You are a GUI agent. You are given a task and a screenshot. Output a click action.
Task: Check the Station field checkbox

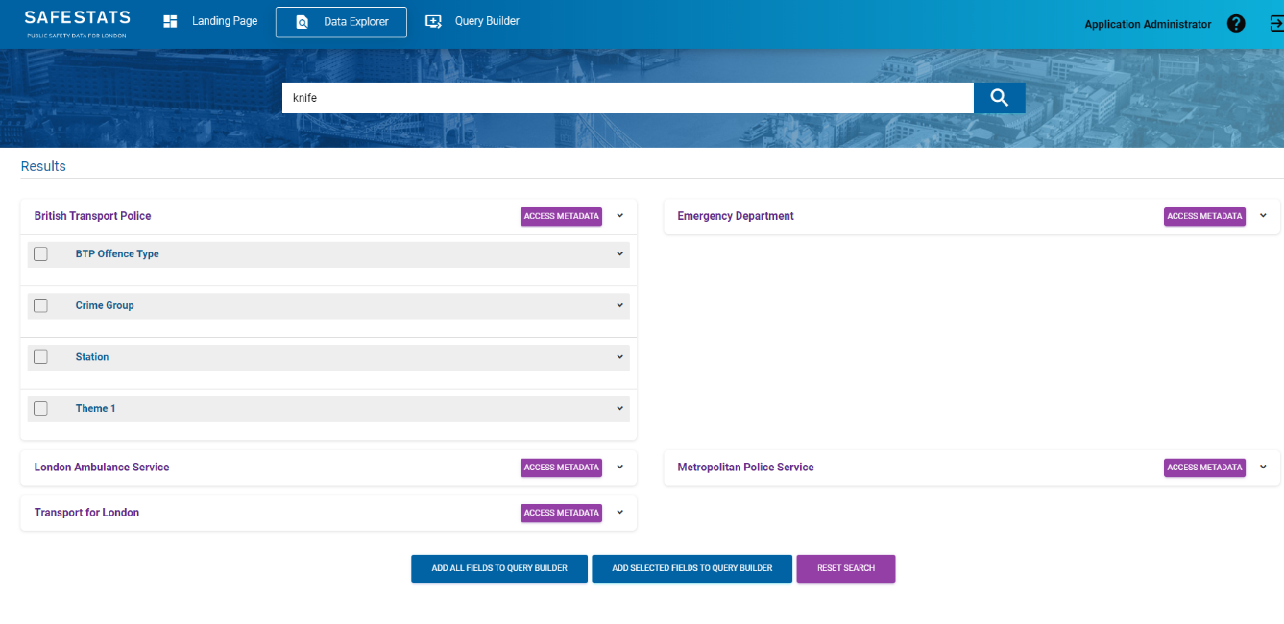click(40, 357)
